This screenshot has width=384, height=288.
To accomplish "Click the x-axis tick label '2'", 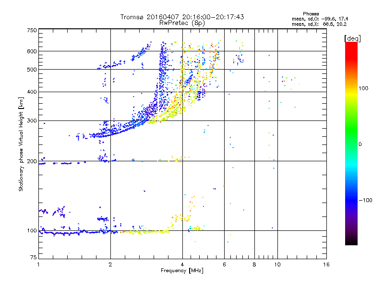I will 110,264.
